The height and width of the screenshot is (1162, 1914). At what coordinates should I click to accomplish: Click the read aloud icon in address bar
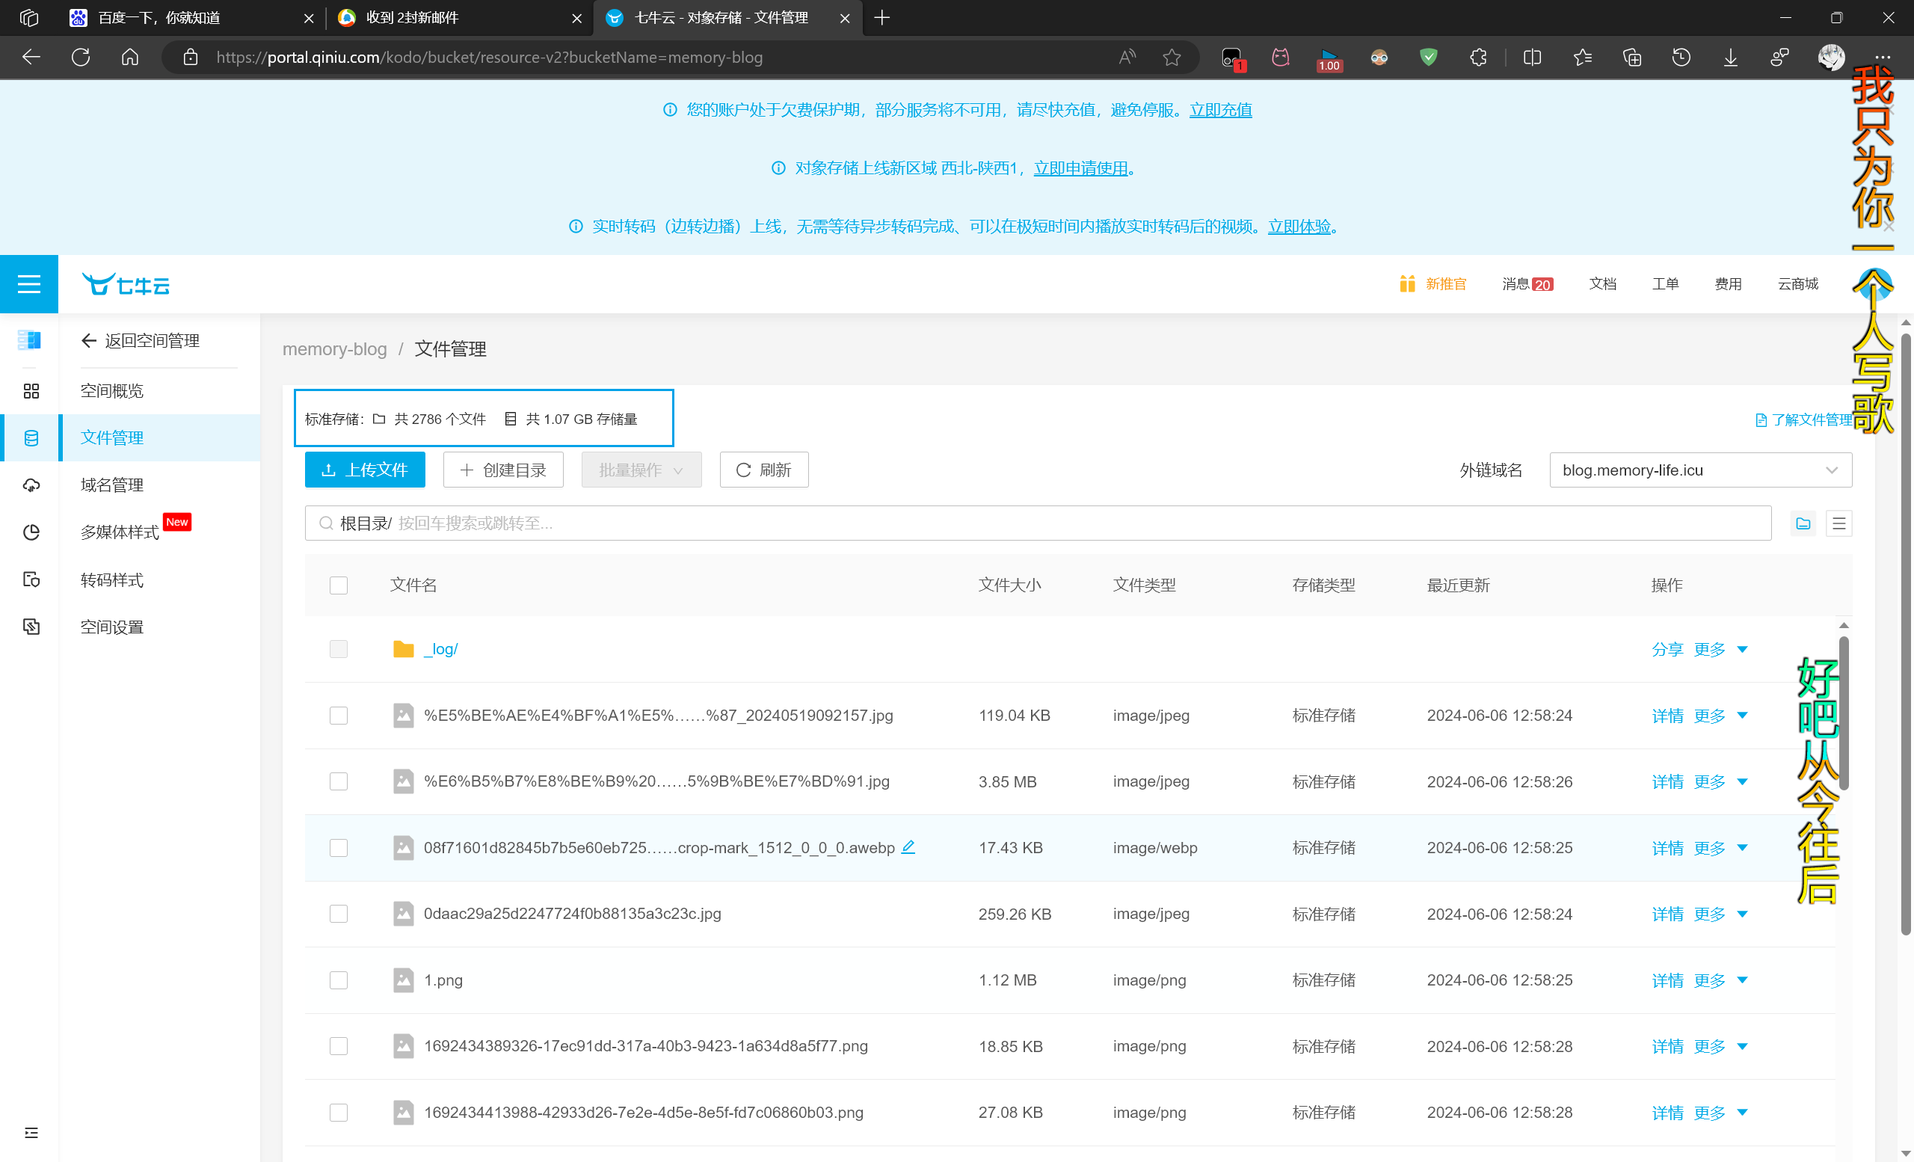1127,57
